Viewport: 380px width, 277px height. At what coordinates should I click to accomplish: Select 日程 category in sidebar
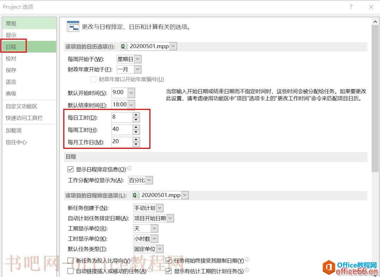[x=29, y=47]
